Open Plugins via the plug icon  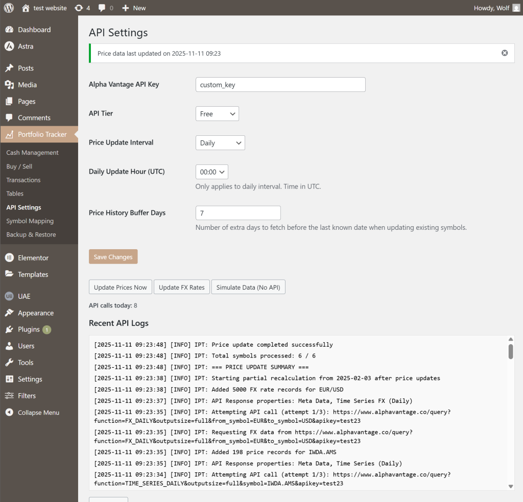pyautogui.click(x=9, y=329)
